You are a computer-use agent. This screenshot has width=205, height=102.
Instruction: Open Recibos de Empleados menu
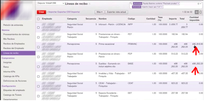14,44
